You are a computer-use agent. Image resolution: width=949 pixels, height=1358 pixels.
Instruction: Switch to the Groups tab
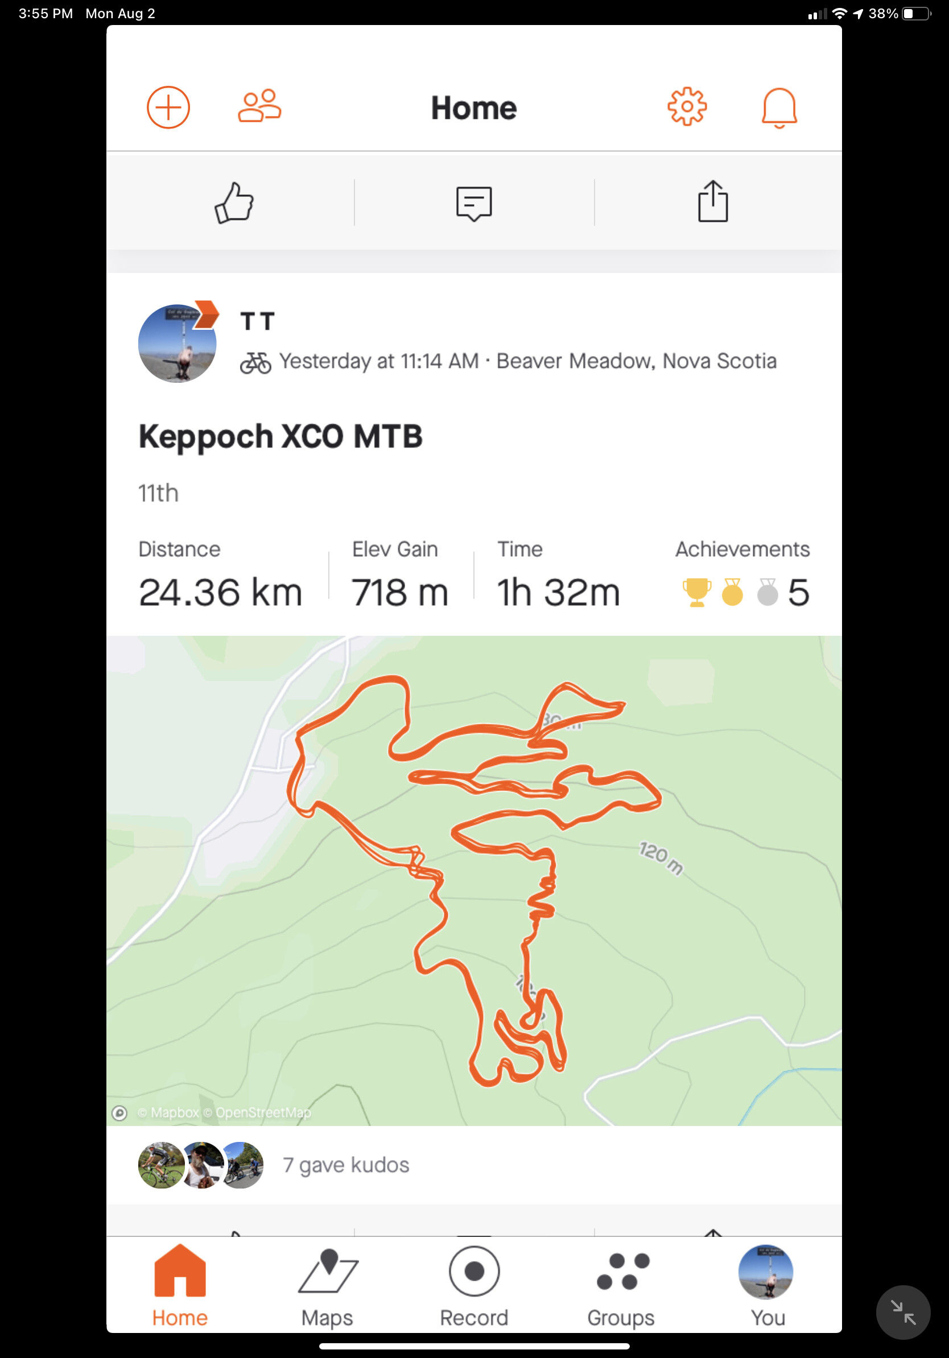click(x=621, y=1287)
